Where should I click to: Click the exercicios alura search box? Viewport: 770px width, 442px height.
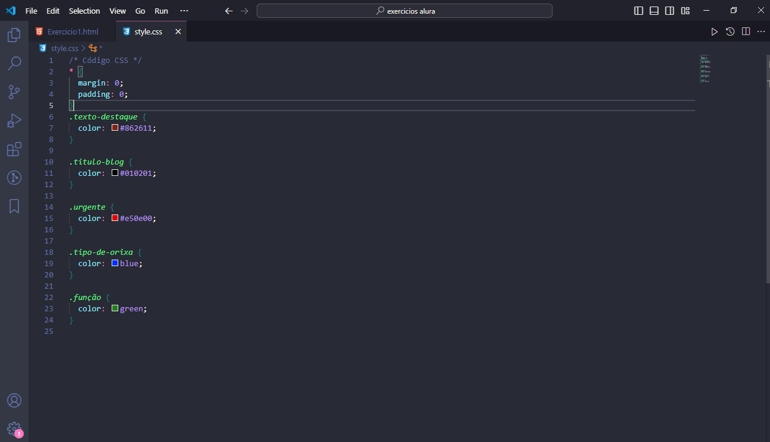(x=405, y=11)
